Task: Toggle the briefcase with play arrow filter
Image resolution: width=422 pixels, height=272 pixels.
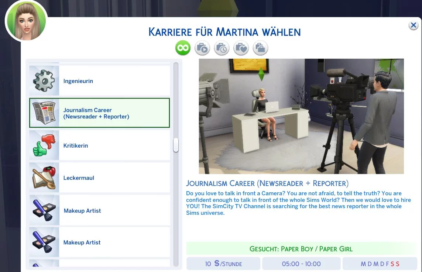Action: pyautogui.click(x=202, y=48)
